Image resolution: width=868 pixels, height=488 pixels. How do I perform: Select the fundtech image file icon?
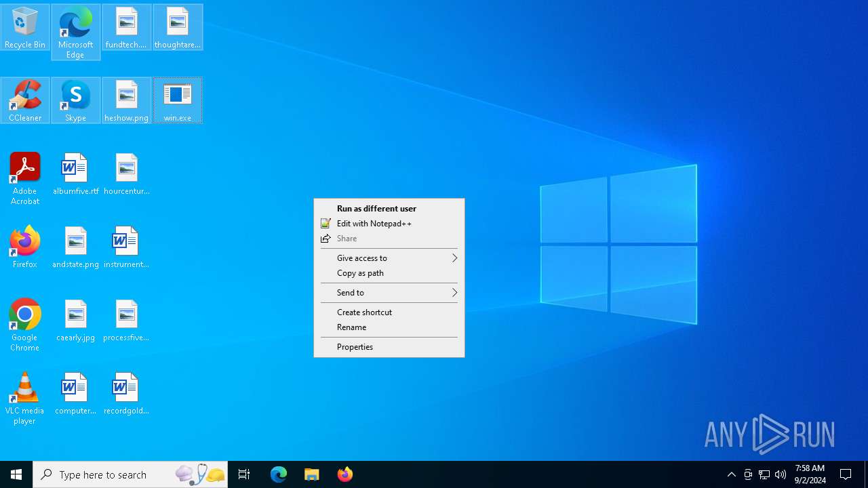pyautogui.click(x=126, y=27)
